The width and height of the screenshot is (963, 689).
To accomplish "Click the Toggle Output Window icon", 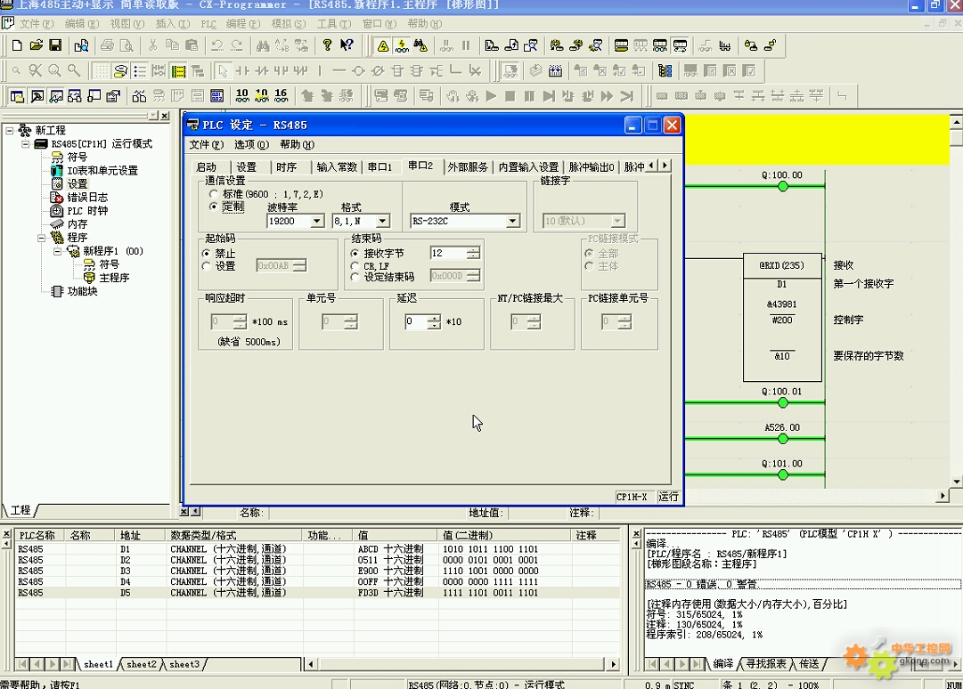I will 37,96.
